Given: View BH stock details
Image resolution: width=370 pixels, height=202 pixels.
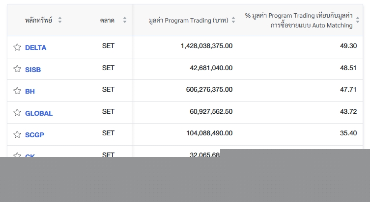Looking at the screenshot, I should pos(30,91).
